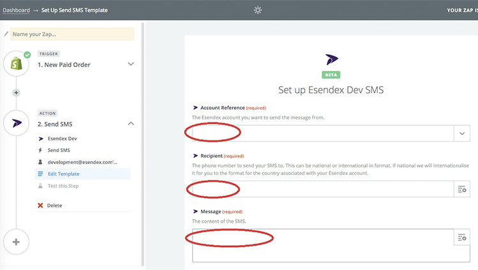Expand the New Paid Order trigger step

click(131, 64)
